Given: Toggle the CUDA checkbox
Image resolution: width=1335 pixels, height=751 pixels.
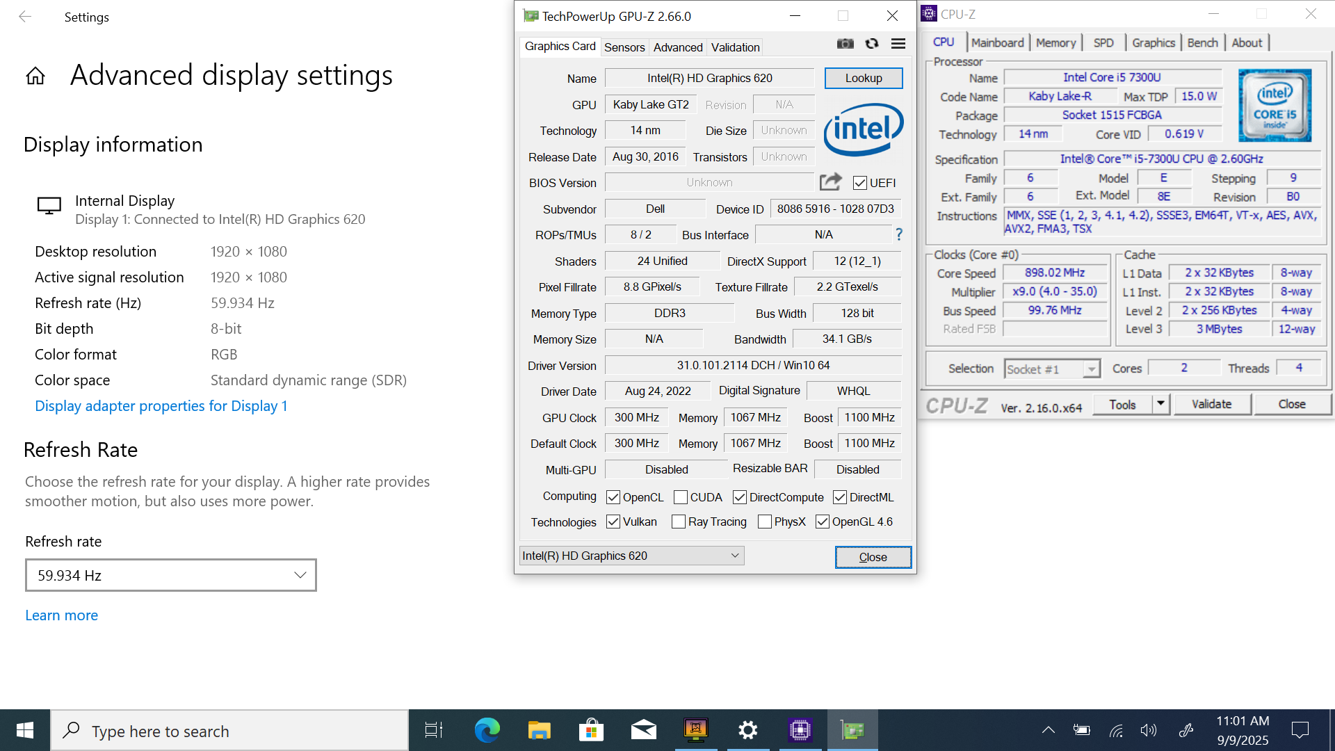Looking at the screenshot, I should point(681,497).
